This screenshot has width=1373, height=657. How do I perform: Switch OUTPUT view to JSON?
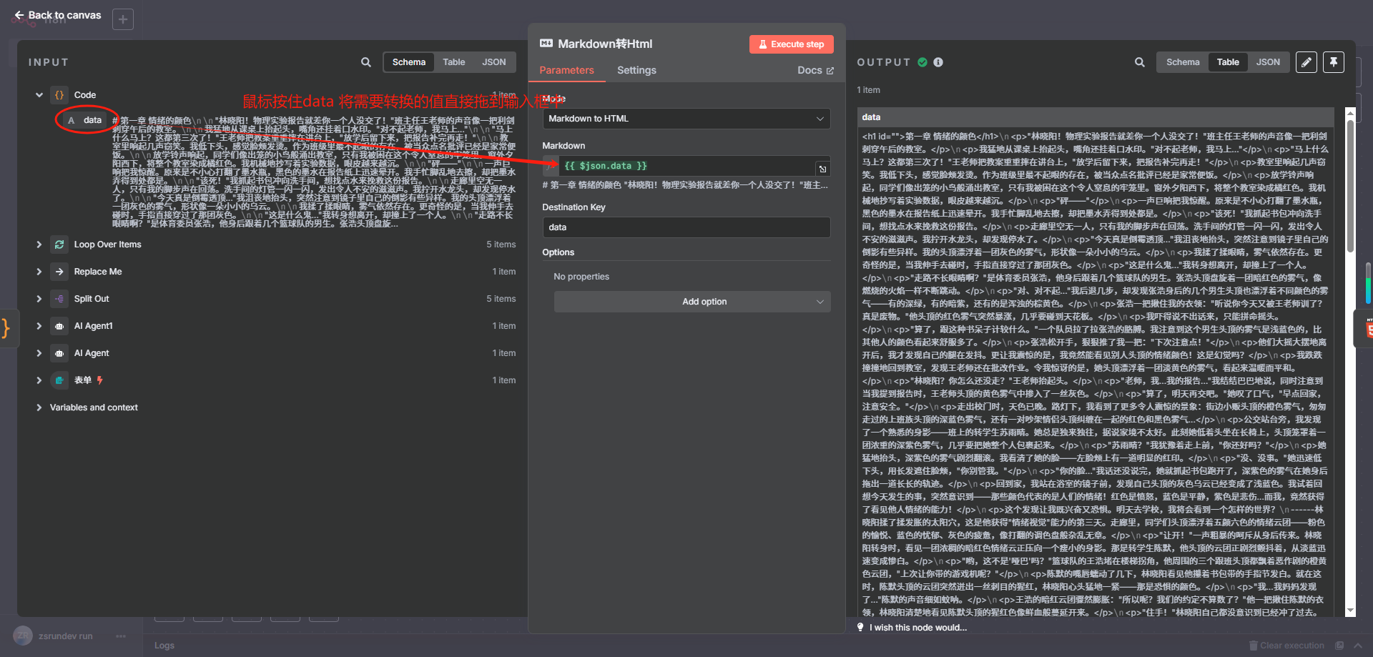1269,62
